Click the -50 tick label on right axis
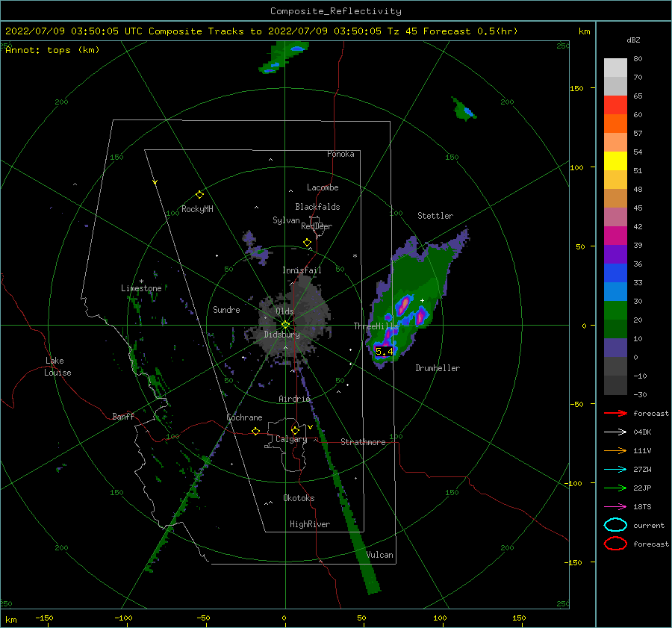This screenshot has height=628, width=672. click(576, 404)
